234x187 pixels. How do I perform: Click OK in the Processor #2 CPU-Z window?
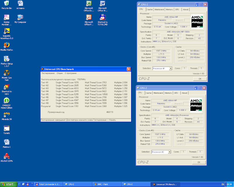(199, 162)
